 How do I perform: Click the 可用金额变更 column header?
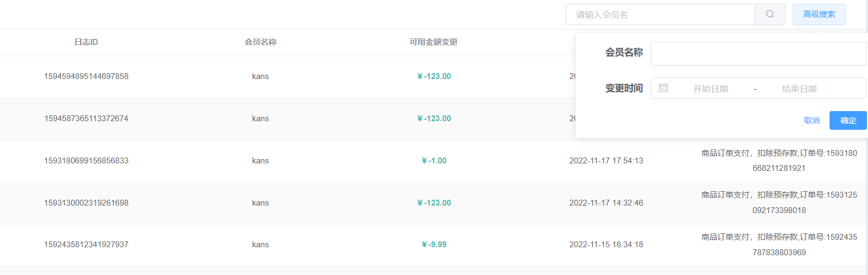coord(433,42)
